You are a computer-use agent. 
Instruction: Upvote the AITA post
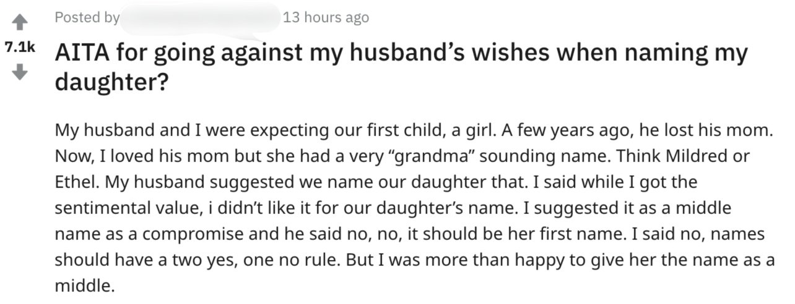pyautogui.click(x=20, y=22)
